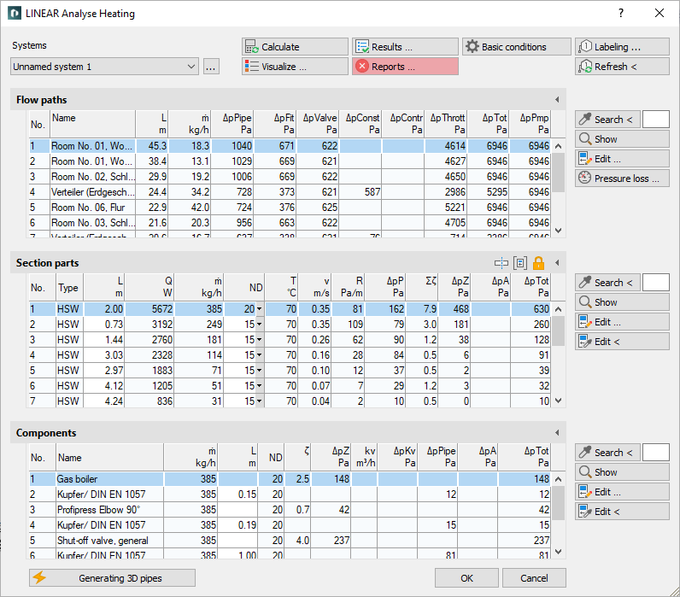Collapse the Section parts panel
This screenshot has width=680, height=597.
click(x=557, y=263)
